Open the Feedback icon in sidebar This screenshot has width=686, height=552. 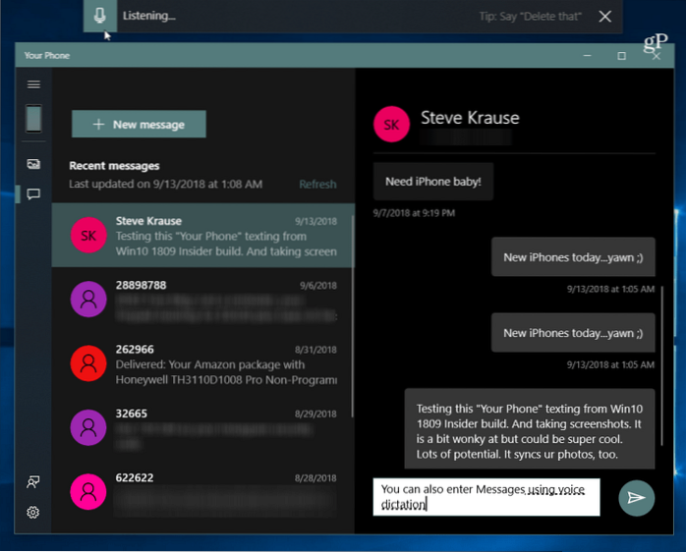33,481
